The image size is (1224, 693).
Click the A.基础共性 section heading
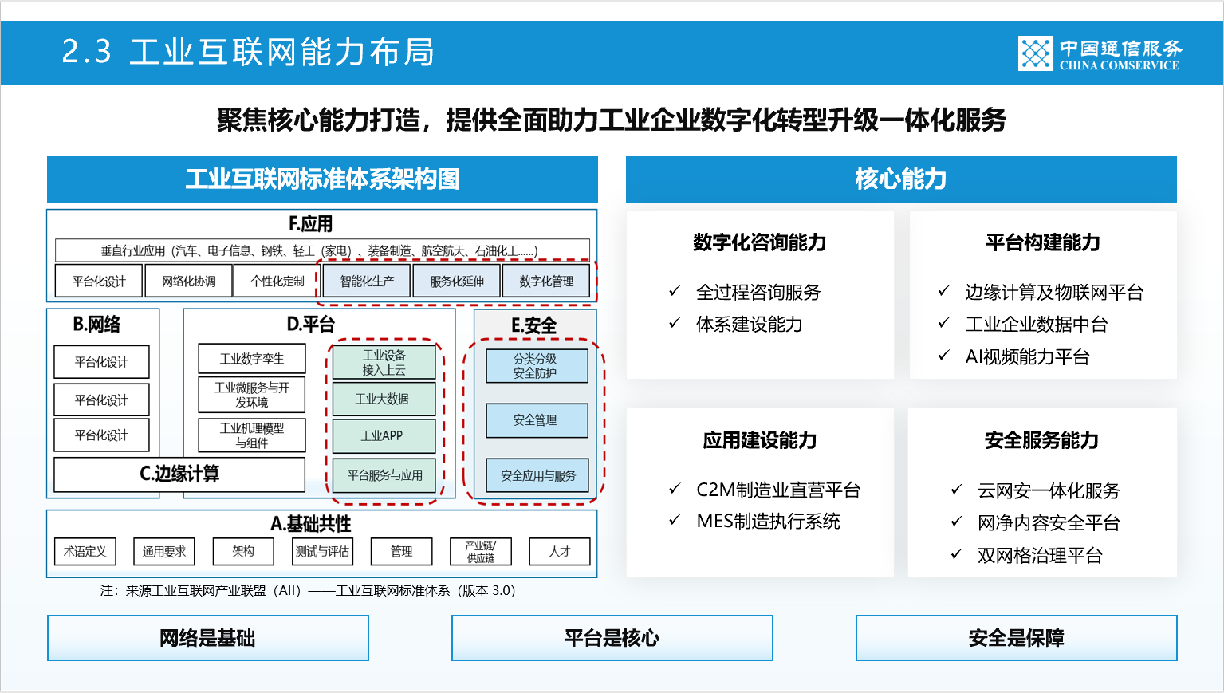tap(311, 524)
